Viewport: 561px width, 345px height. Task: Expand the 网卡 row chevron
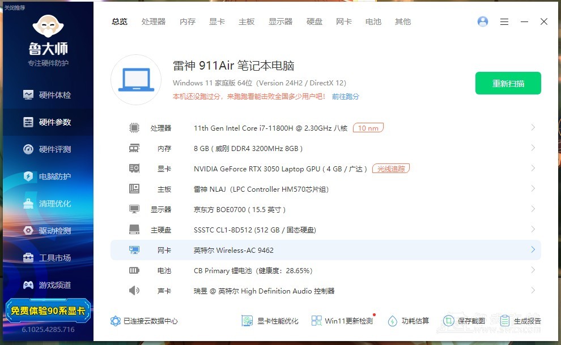pos(533,250)
